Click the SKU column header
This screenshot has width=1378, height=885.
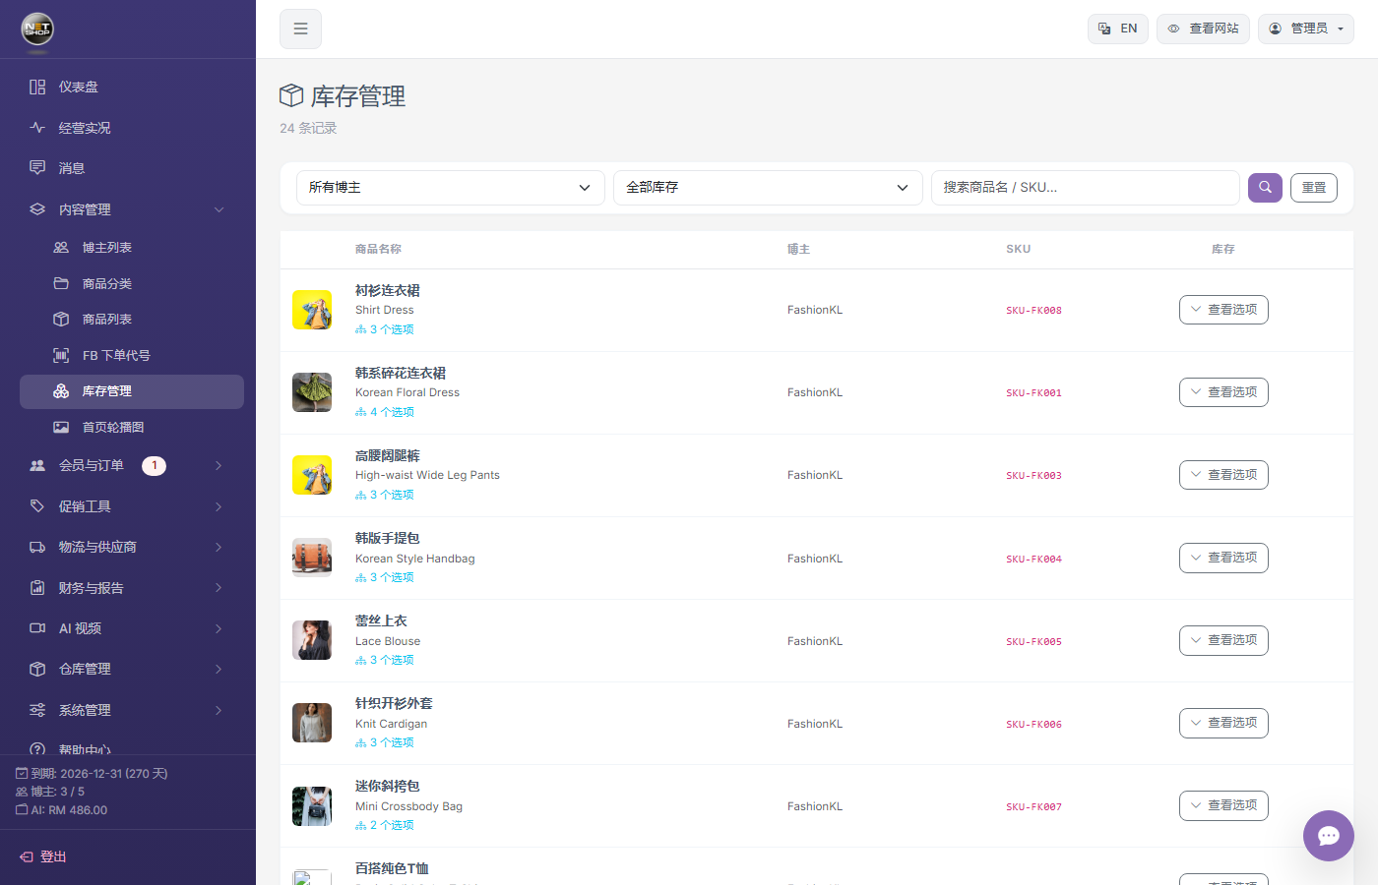pyautogui.click(x=1019, y=250)
